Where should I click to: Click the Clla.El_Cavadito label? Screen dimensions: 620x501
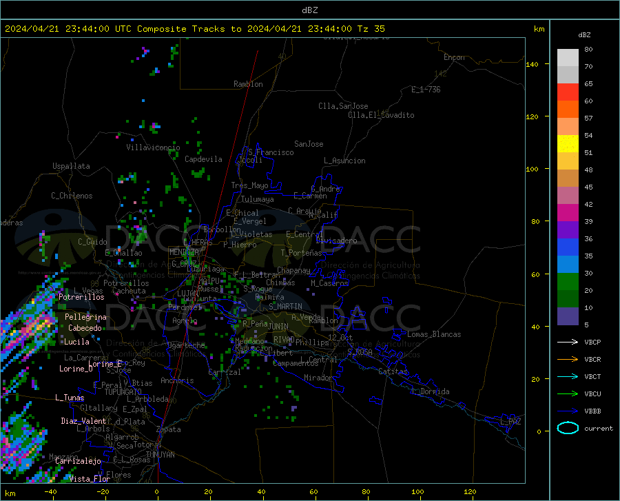[x=381, y=115]
